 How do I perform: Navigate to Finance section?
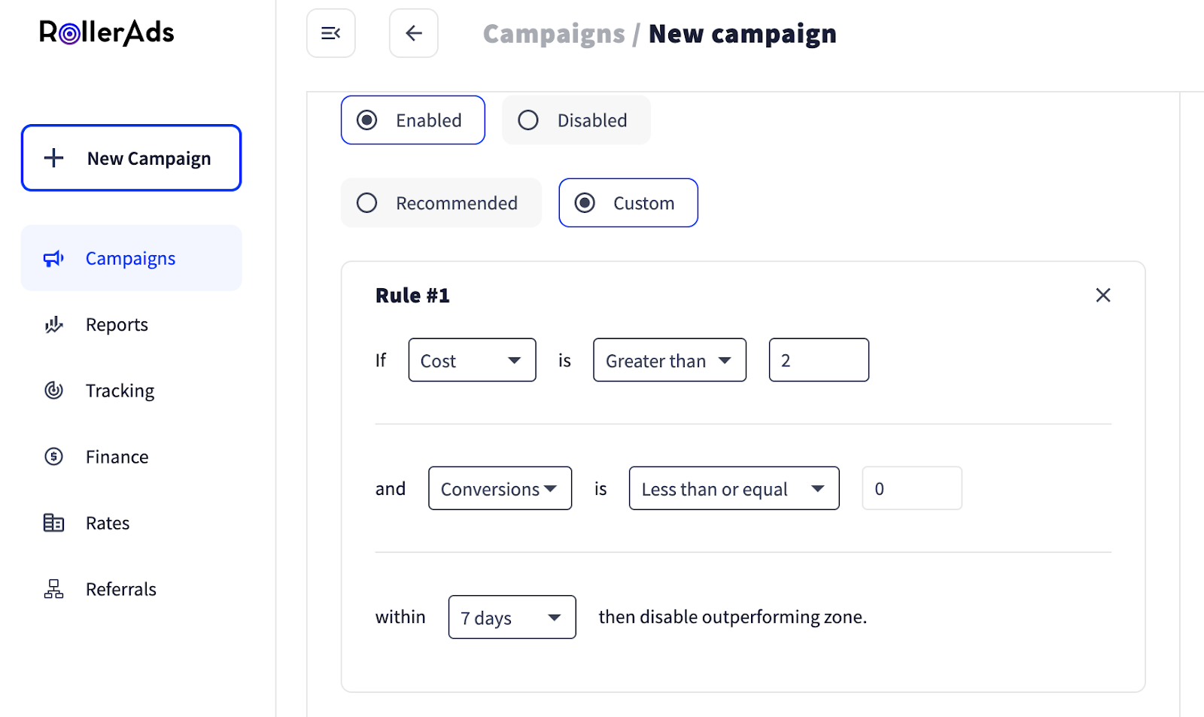(x=117, y=457)
